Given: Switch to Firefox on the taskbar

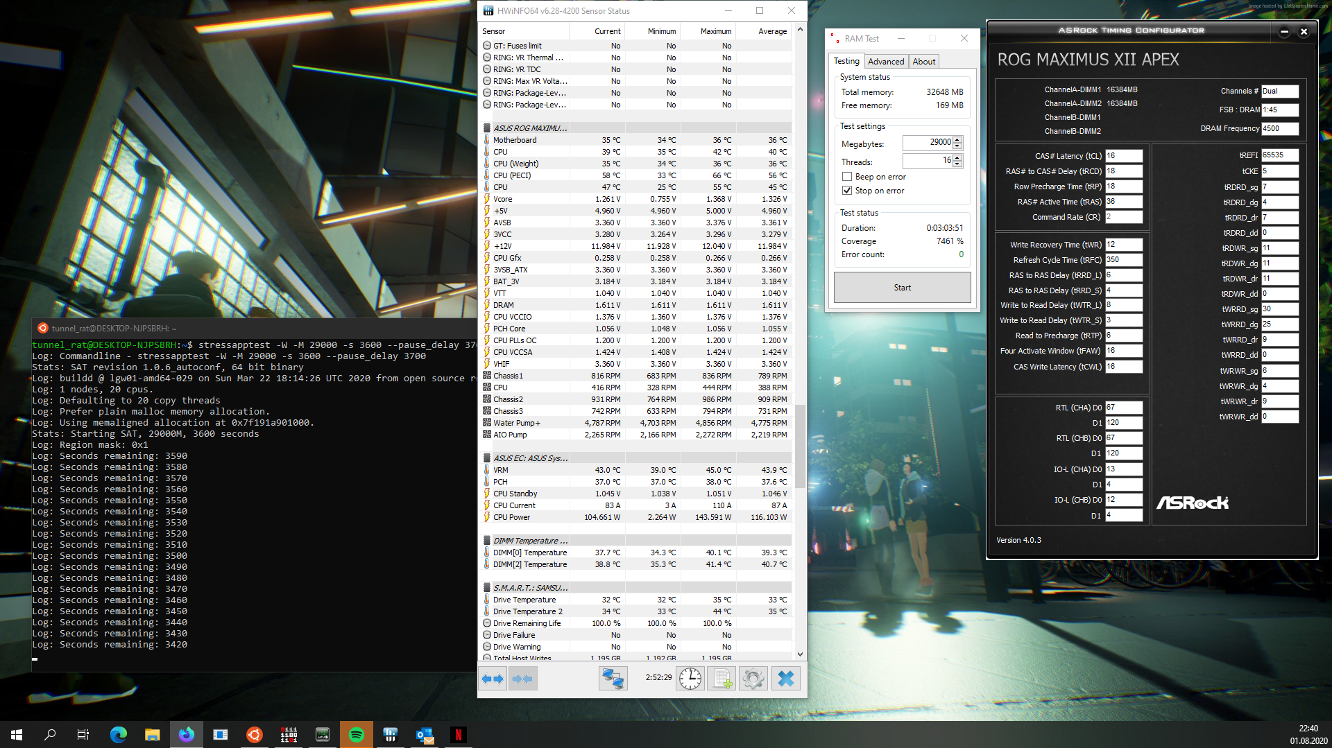Looking at the screenshot, I should pos(187,735).
